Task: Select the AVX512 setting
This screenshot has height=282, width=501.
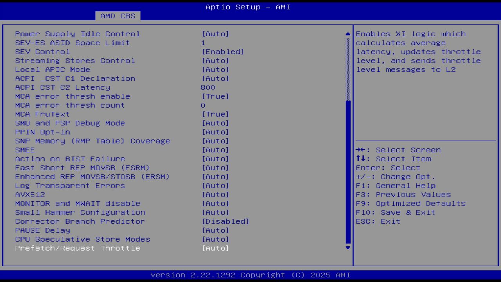Action: (x=30, y=195)
